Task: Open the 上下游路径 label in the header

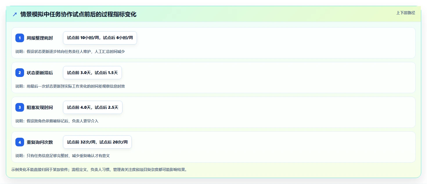Action: 406,13
